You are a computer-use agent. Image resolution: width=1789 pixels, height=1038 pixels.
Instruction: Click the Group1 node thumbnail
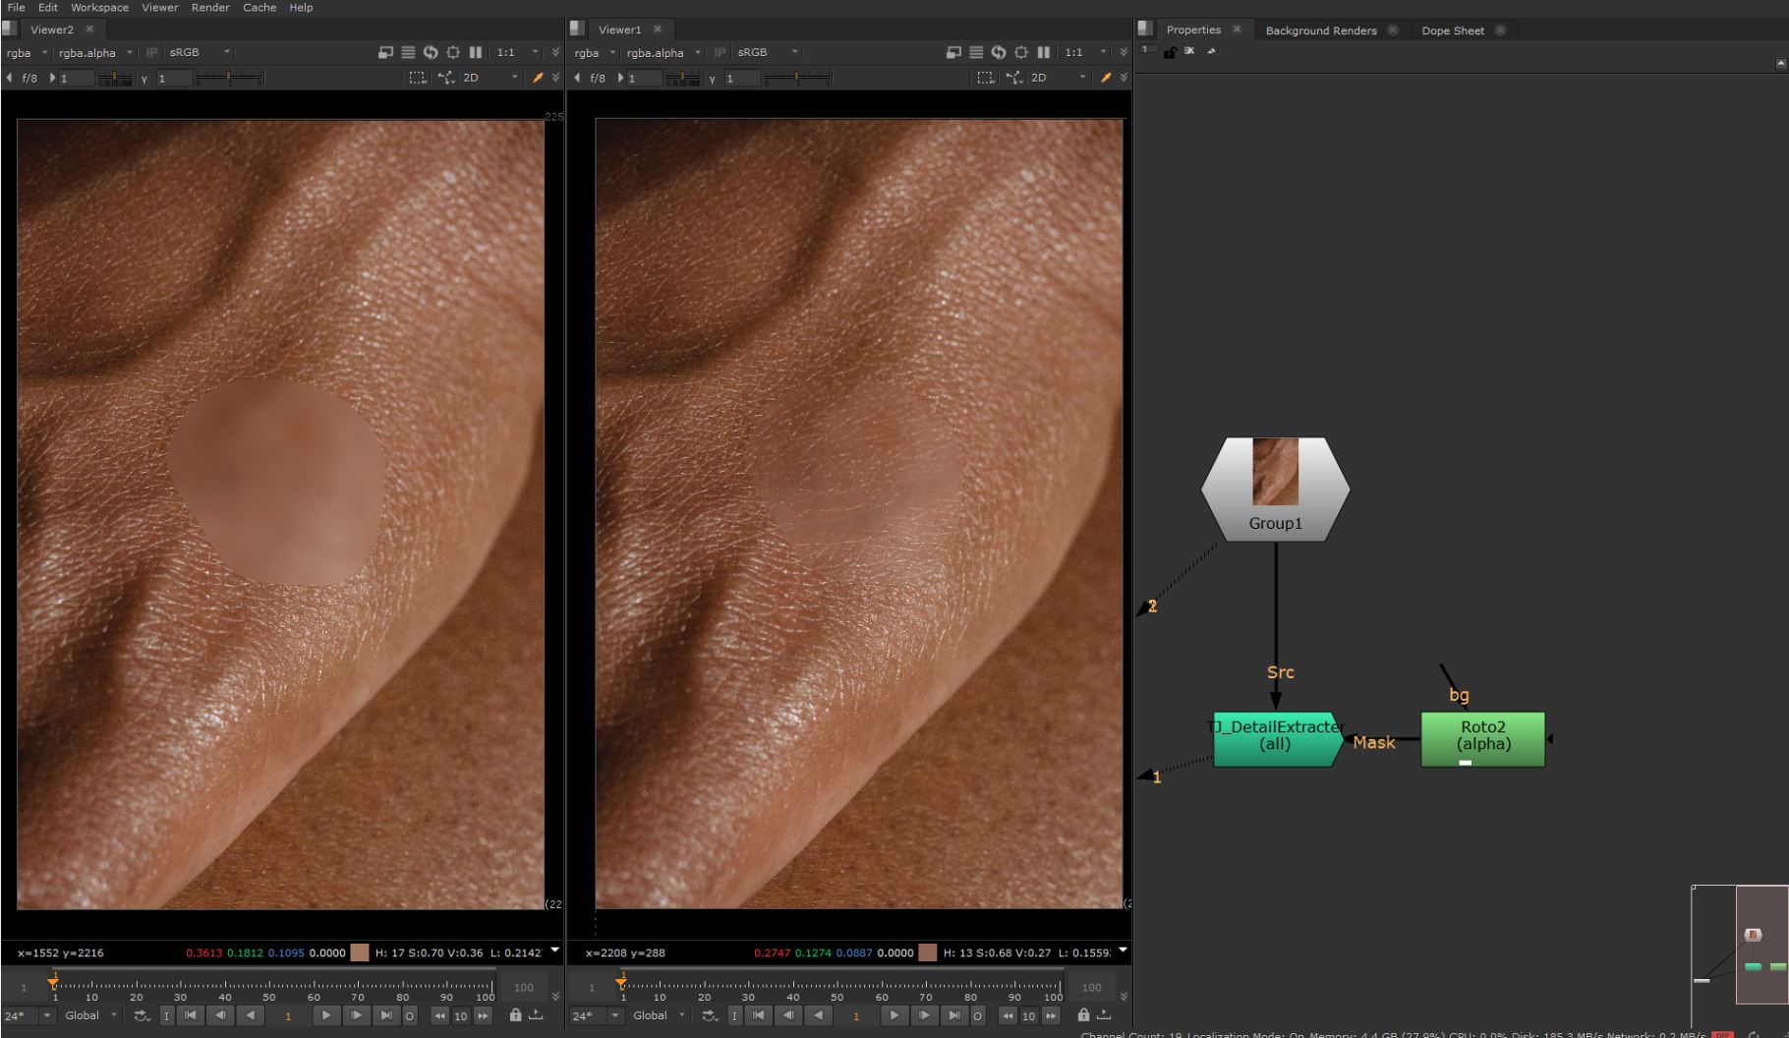[x=1275, y=472]
